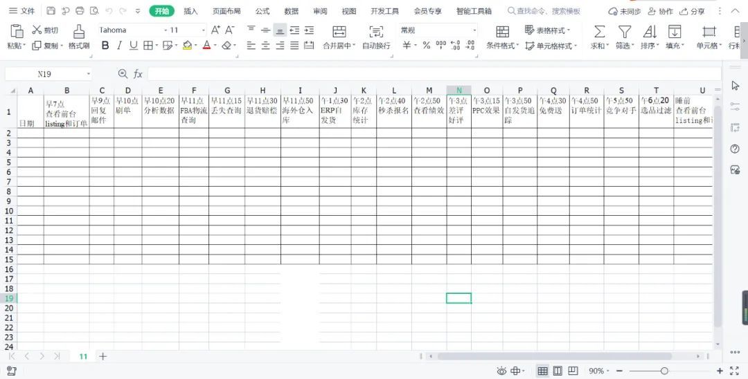Click the Fill down-arrow icon
748x379 pixels.
click(674, 31)
